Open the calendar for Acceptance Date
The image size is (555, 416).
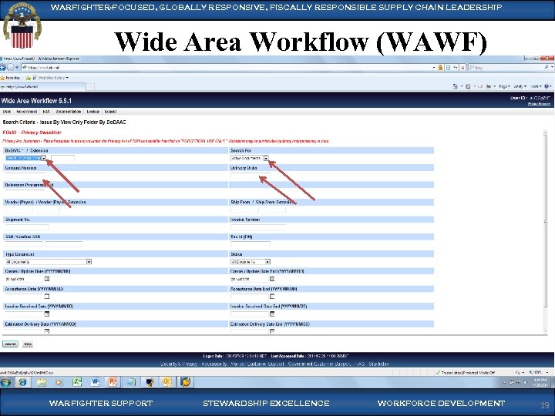click(x=47, y=297)
